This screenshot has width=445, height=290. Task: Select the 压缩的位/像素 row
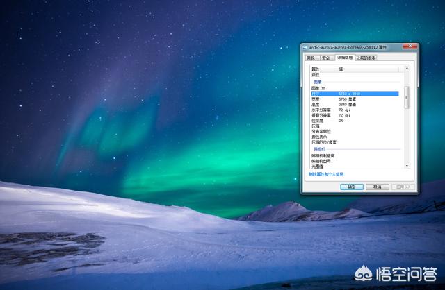tap(355, 142)
